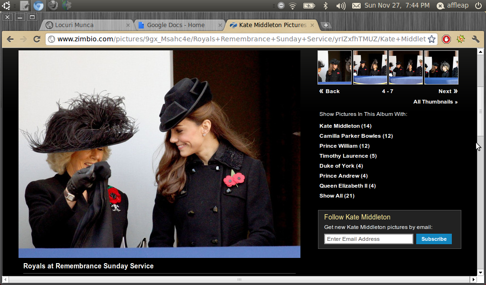Screen dimensions: 486x285
Task: Switch to the Google Docs - Home tab
Action: point(180,25)
